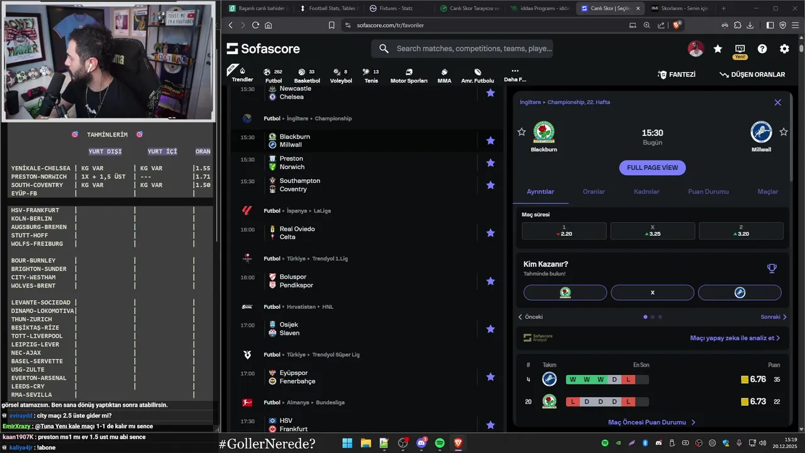Open File Explorer from taskbar

click(365, 444)
